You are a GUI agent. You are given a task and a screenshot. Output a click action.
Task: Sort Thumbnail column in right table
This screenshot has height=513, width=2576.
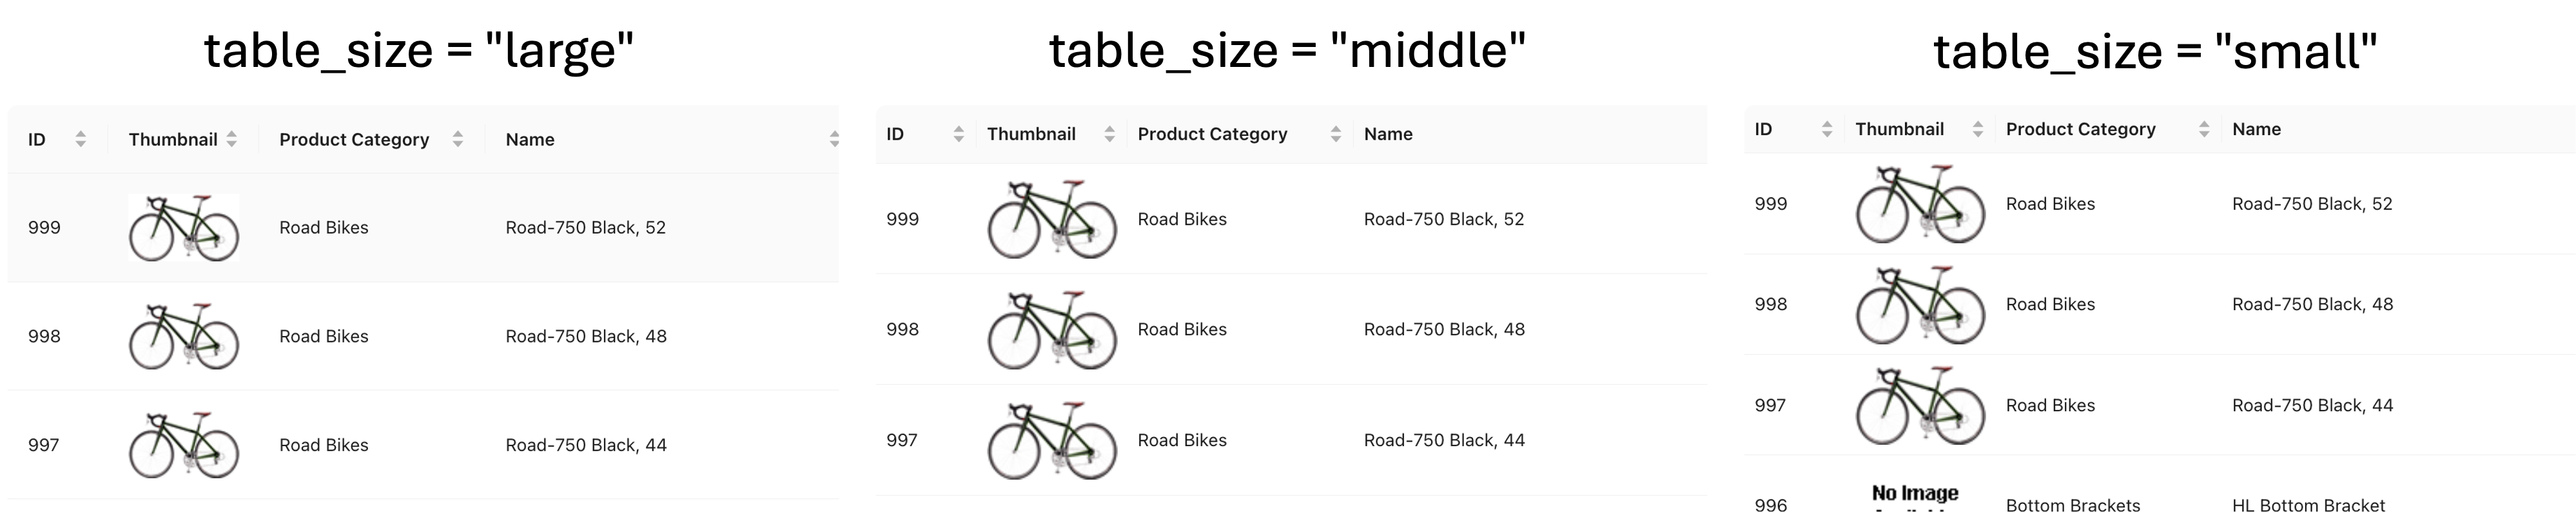[x=1977, y=129]
